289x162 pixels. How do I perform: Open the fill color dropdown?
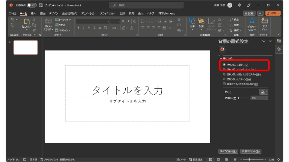(x=264, y=91)
